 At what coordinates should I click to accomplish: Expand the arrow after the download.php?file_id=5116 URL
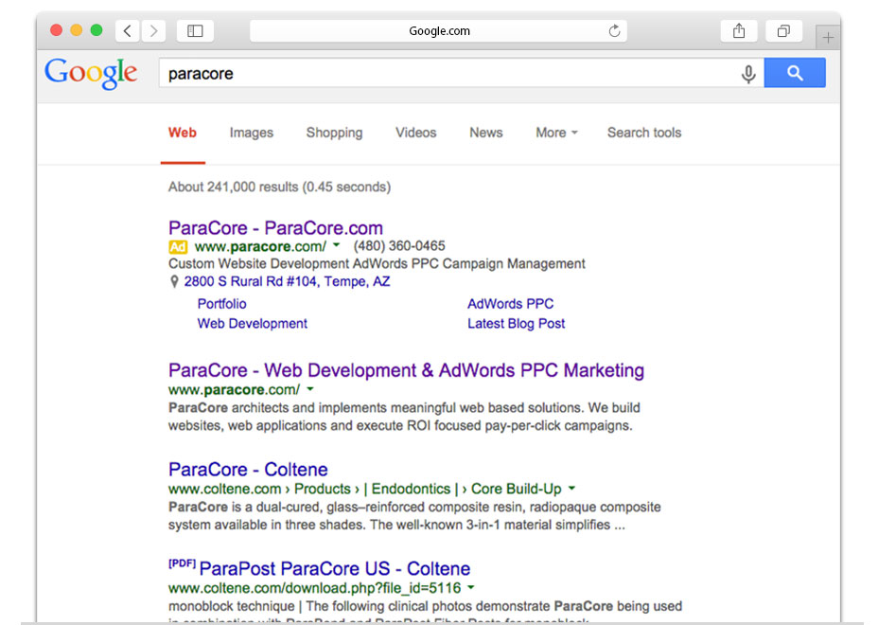coord(471,587)
